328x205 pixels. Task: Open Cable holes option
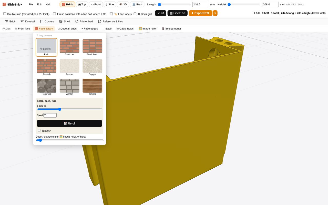(x=125, y=29)
